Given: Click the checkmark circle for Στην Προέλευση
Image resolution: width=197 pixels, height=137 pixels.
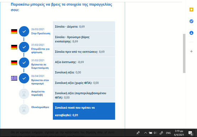Looking at the screenshot, I should [24, 31].
